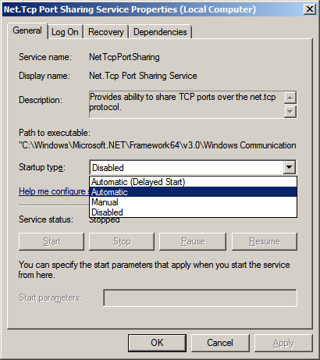Viewport: 320px width, 360px height.
Task: Close the service properties dialog window
Action: (x=310, y=9)
